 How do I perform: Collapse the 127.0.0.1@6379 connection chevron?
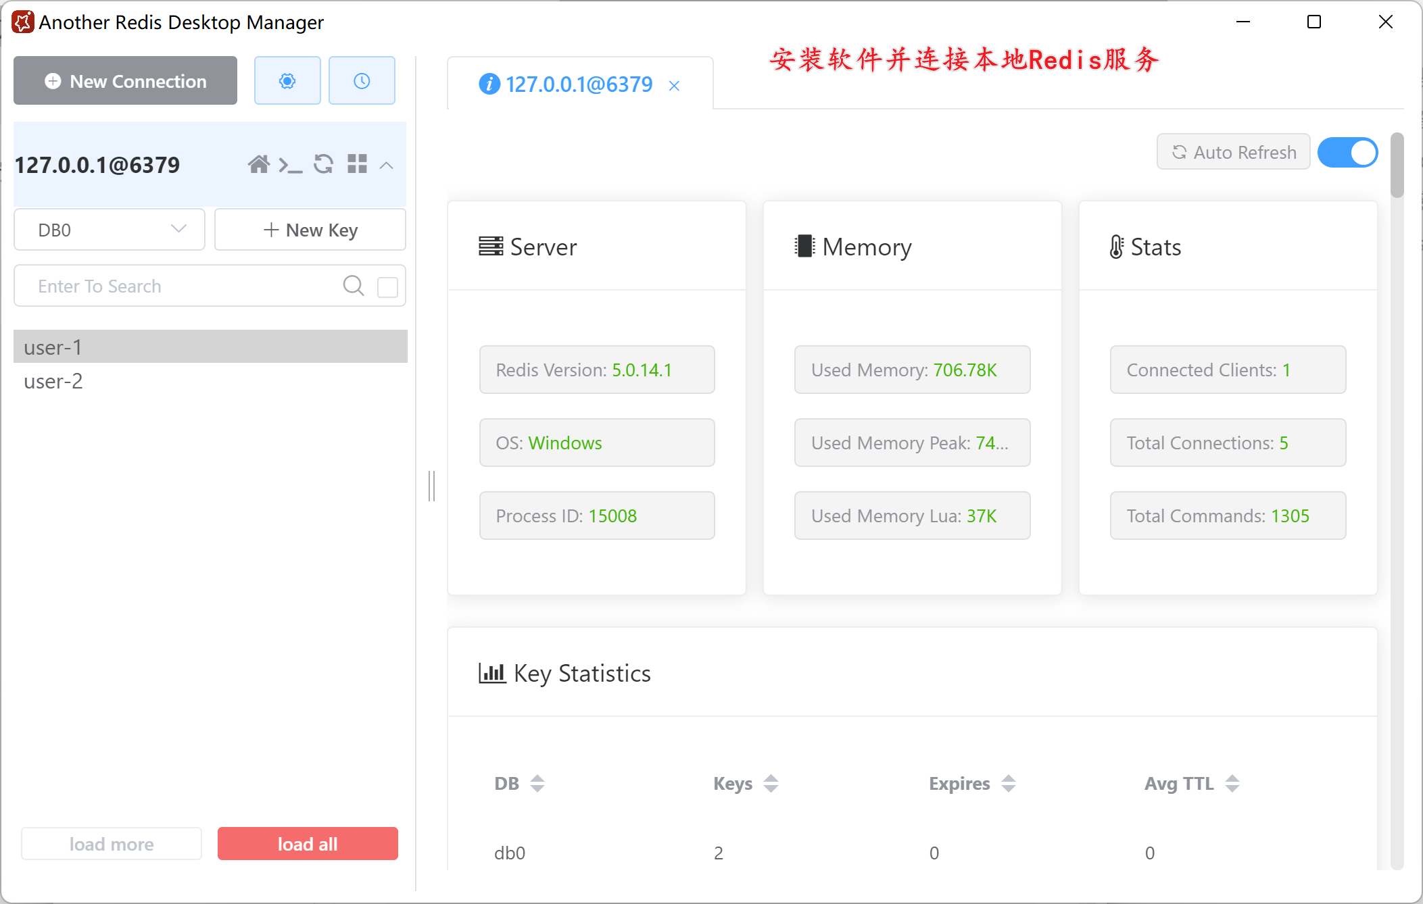[386, 165]
